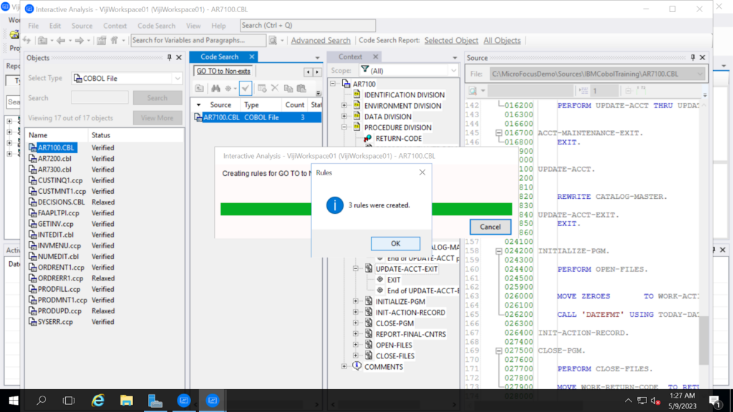The height and width of the screenshot is (412, 733).
Task: Close the Objects panel
Action: [178, 57]
